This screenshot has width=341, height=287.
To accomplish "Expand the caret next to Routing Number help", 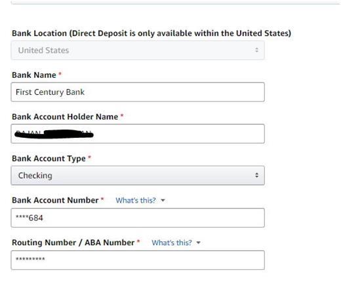I will coord(199,243).
